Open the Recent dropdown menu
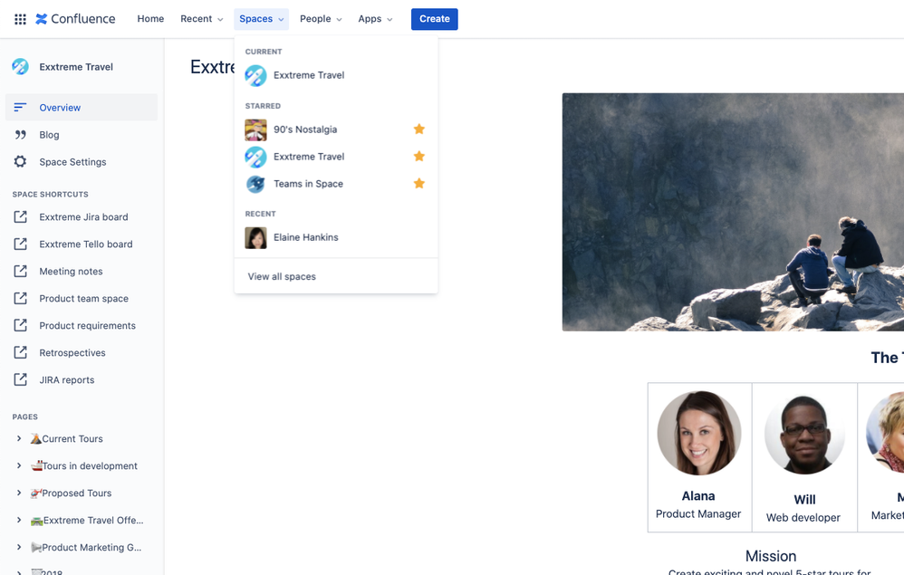The image size is (904, 575). coord(201,19)
